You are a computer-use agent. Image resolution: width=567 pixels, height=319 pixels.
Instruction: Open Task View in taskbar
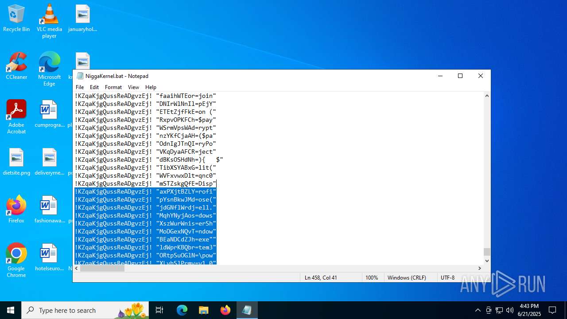(x=159, y=310)
